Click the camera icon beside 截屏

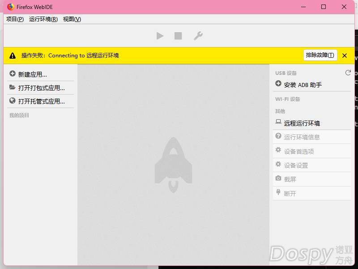coord(278,178)
